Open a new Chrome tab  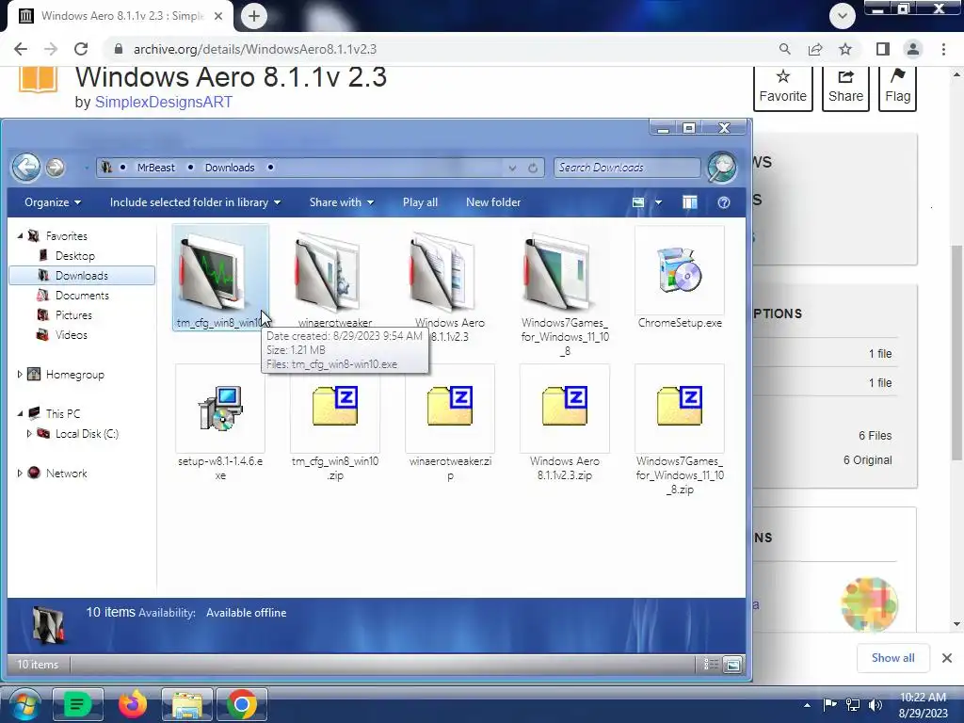tap(254, 16)
